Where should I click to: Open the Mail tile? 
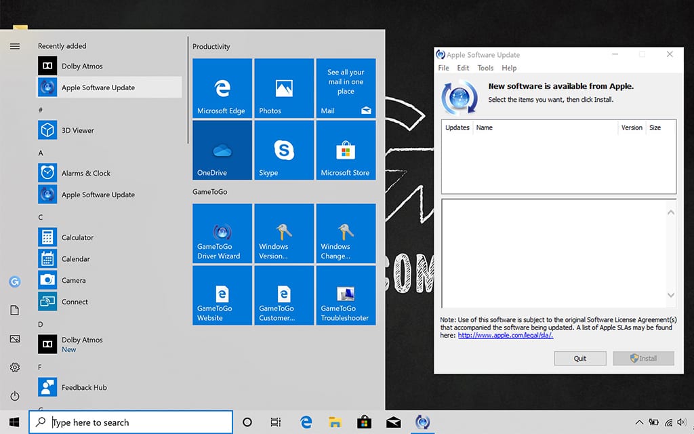click(346, 88)
